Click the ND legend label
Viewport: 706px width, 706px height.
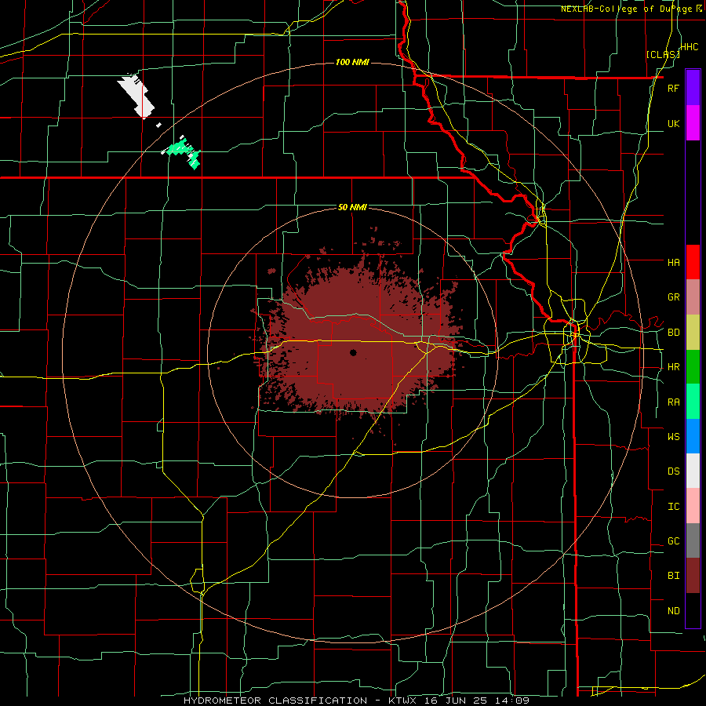673,611
